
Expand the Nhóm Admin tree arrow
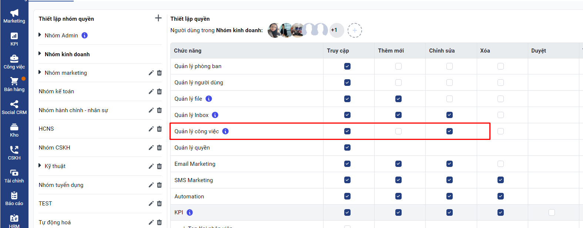pos(40,35)
